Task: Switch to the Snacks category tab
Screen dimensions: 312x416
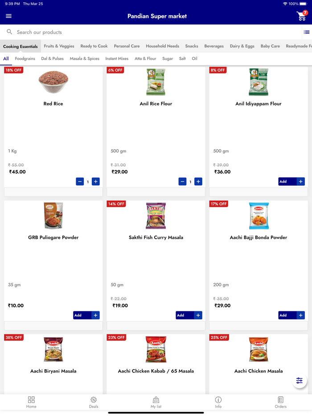Action: pyautogui.click(x=191, y=46)
